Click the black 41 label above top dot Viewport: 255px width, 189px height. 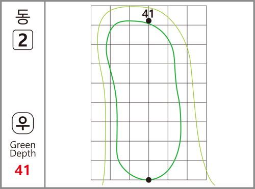148,14
